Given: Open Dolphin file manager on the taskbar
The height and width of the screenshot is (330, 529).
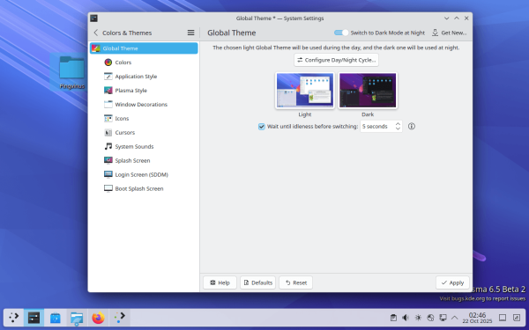Looking at the screenshot, I should (x=77, y=318).
